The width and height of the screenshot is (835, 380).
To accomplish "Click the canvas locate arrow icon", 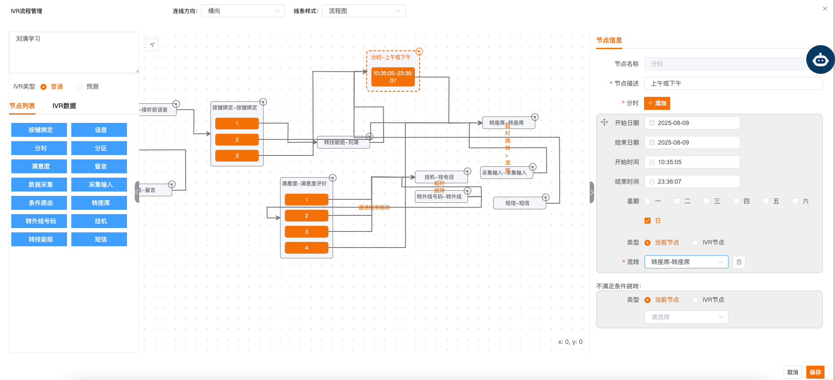I will (152, 45).
